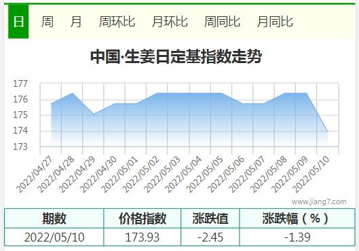Click percentage change -1.39
The height and width of the screenshot is (251, 359).
297,237
